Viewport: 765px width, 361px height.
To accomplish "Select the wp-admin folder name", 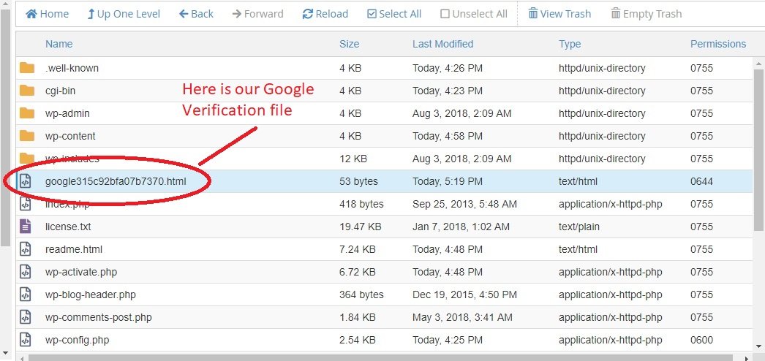I will pos(67,113).
